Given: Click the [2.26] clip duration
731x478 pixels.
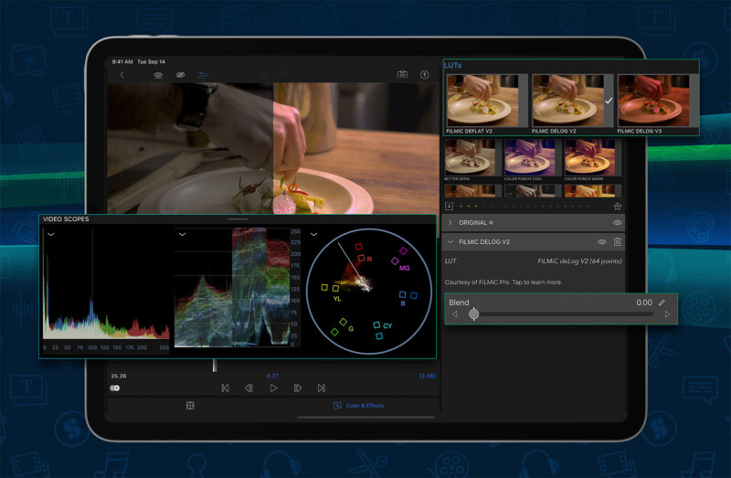Looking at the screenshot, I should click(427, 376).
